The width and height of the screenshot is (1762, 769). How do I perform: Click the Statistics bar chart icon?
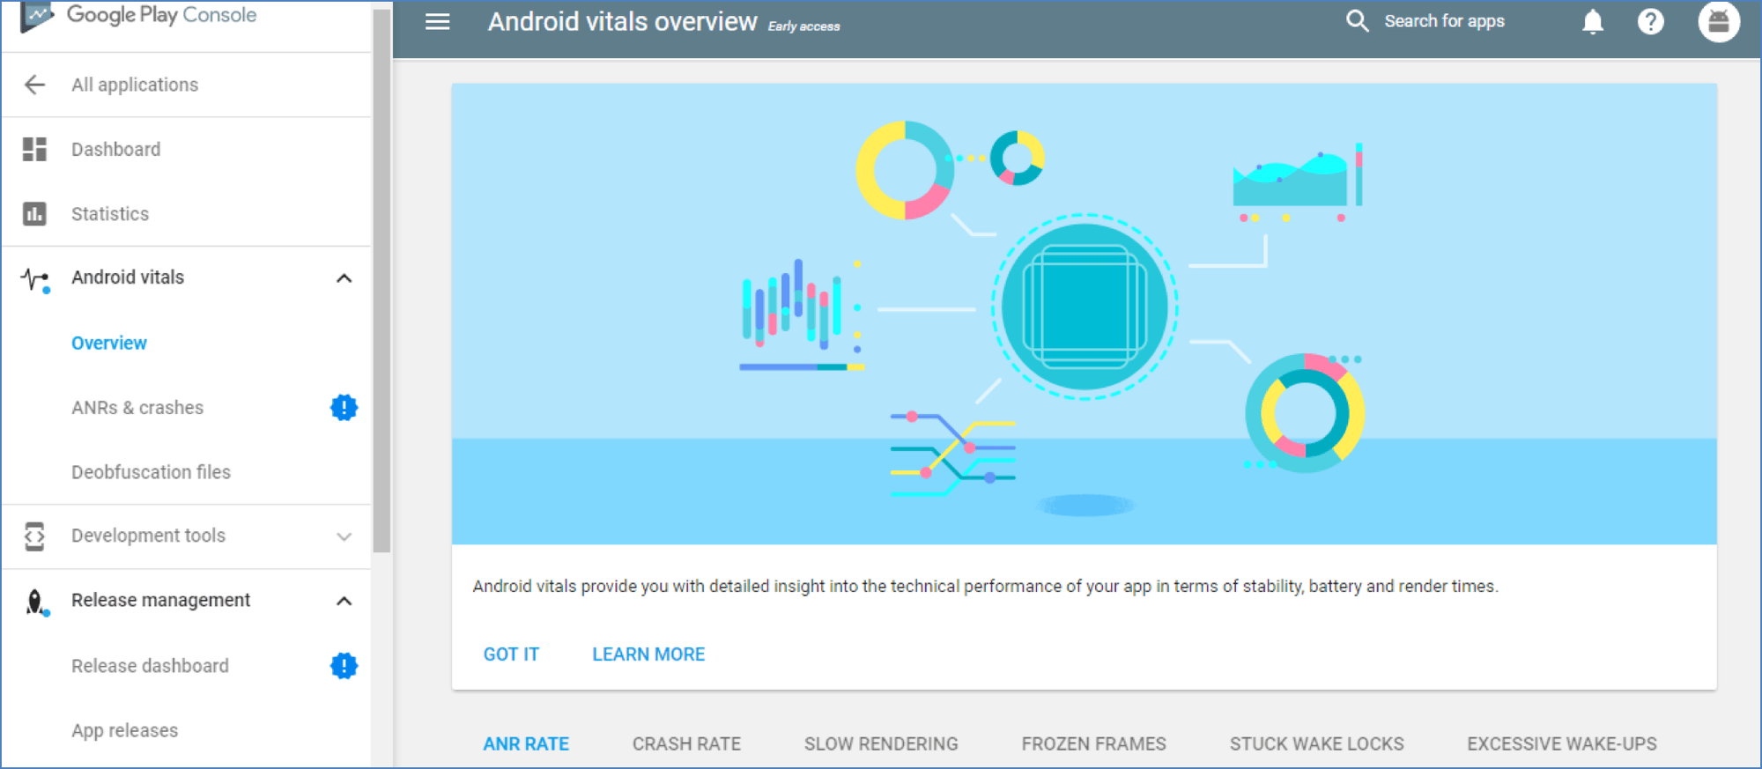coord(34,213)
